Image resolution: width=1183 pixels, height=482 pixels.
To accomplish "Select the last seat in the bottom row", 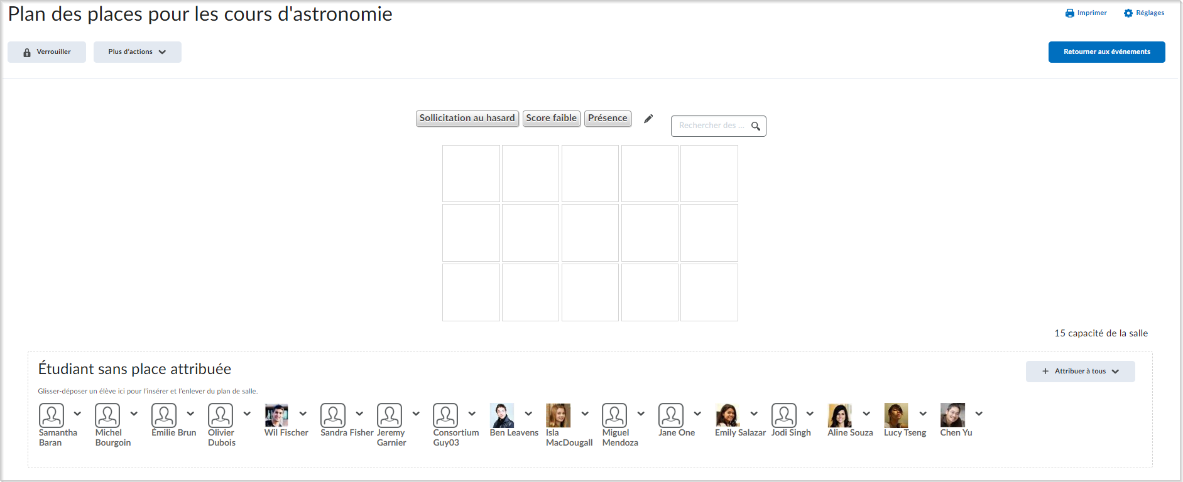I will click(x=709, y=292).
